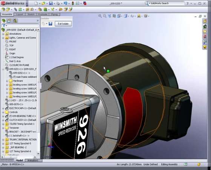Expand the Annotations folder
Screen dimensions: 211x170
[x=3, y=34]
